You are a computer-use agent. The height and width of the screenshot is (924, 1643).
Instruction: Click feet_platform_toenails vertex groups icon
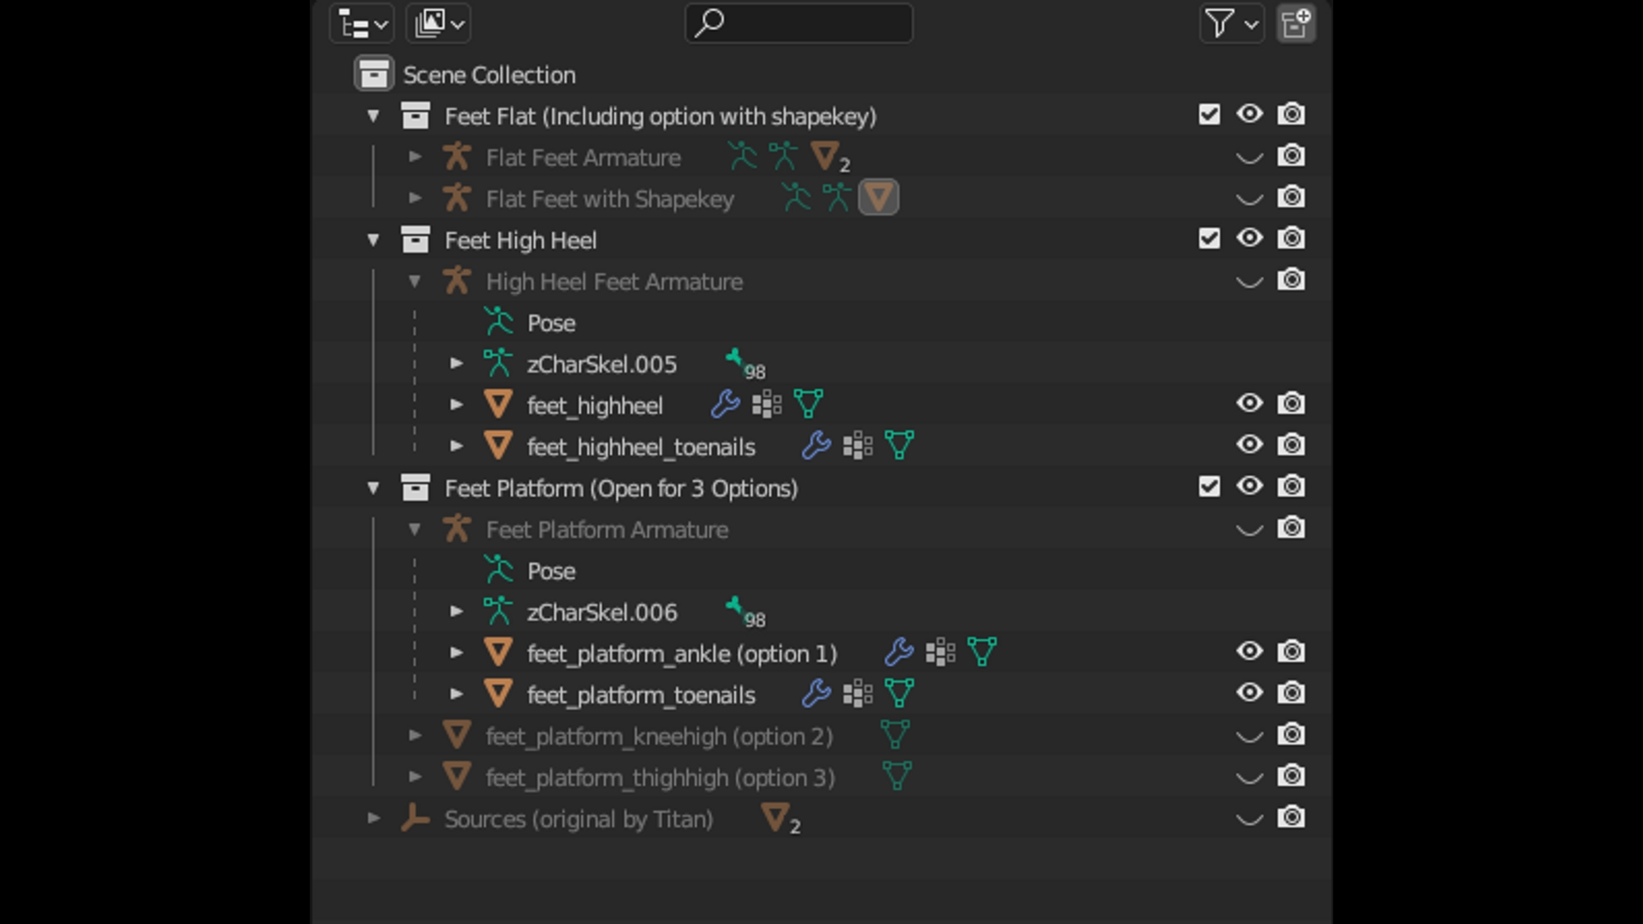857,693
